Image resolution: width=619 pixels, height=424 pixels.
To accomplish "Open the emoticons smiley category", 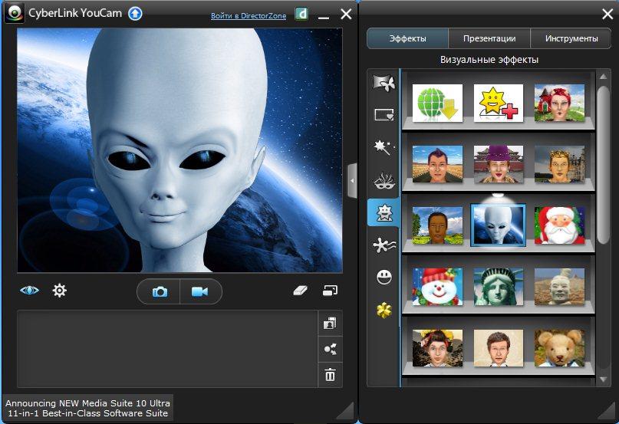I will click(x=384, y=278).
